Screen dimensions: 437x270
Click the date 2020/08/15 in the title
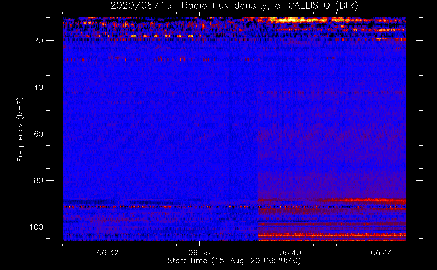141,5
